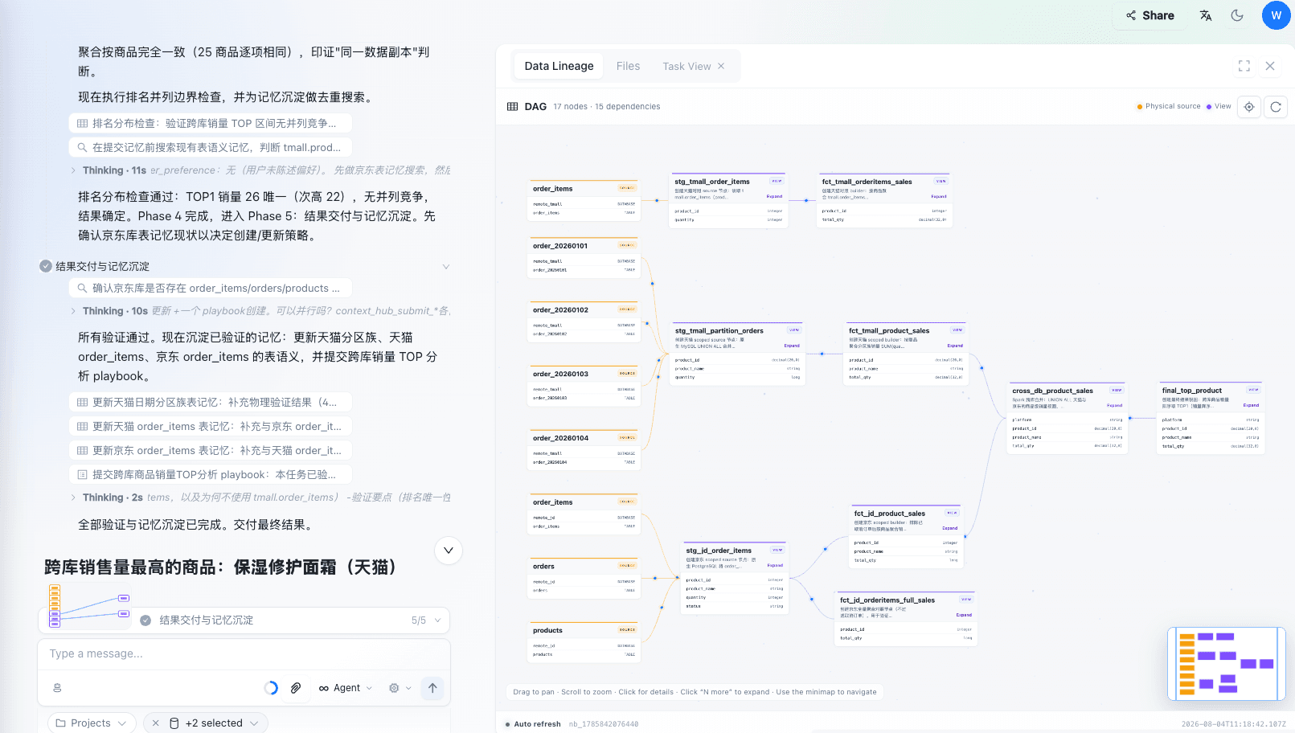
Task: Click the minimap navigator
Action: pyautogui.click(x=1226, y=663)
